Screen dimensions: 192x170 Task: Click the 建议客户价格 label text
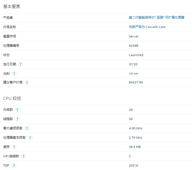click(x=13, y=82)
